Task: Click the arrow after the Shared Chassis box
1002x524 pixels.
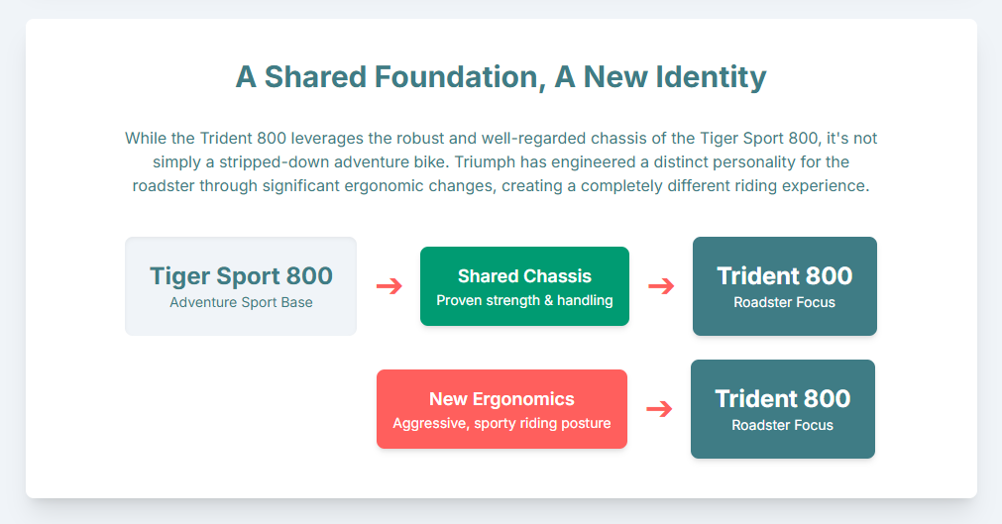Action: [x=661, y=286]
